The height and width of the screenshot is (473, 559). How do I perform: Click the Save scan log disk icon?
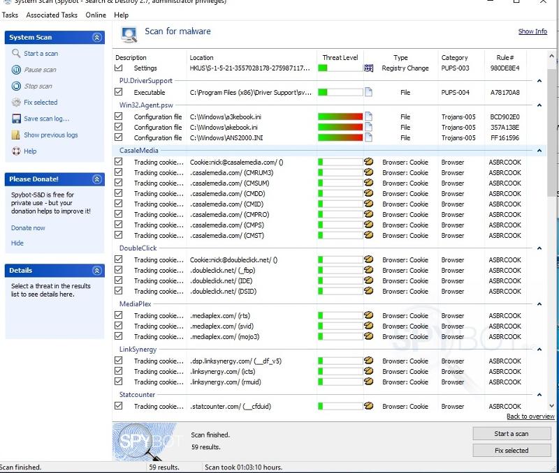pyautogui.click(x=16, y=119)
